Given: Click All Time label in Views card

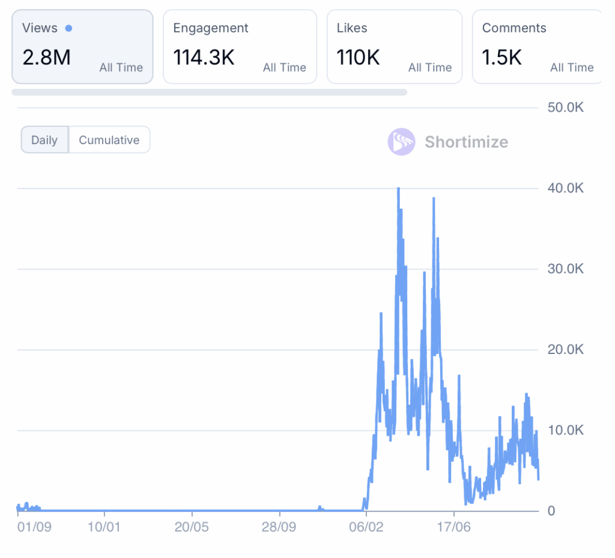Looking at the screenshot, I should pos(121,68).
